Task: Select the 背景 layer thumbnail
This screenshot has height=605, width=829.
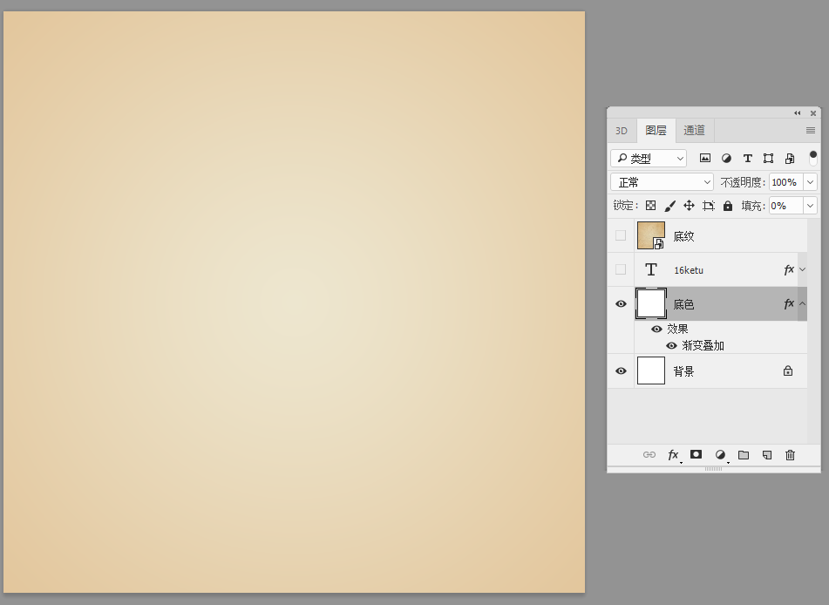Action: point(651,370)
